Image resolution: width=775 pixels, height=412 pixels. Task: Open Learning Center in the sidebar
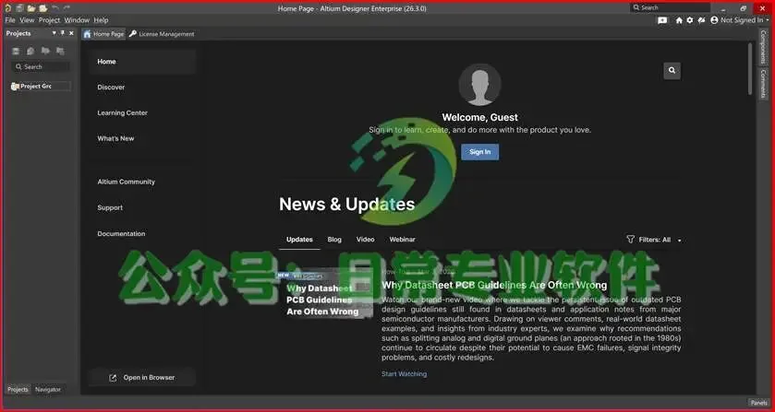pos(122,113)
